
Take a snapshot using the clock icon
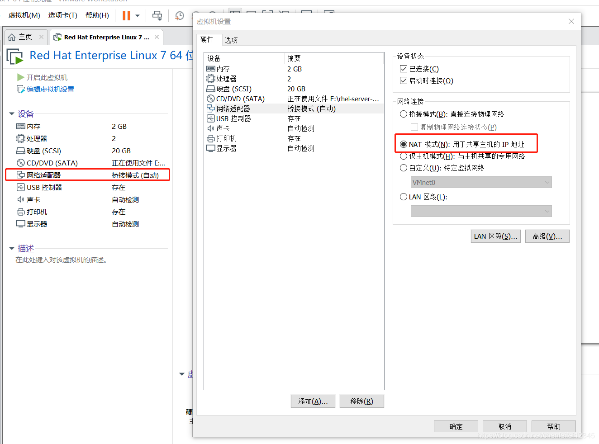click(179, 15)
